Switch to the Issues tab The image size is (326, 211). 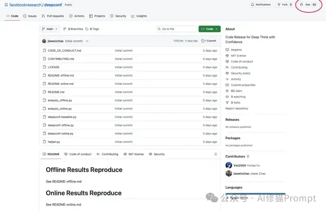tap(30, 16)
